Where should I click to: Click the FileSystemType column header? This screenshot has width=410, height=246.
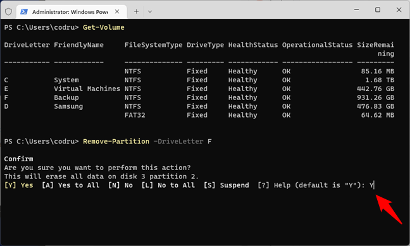tap(153, 45)
